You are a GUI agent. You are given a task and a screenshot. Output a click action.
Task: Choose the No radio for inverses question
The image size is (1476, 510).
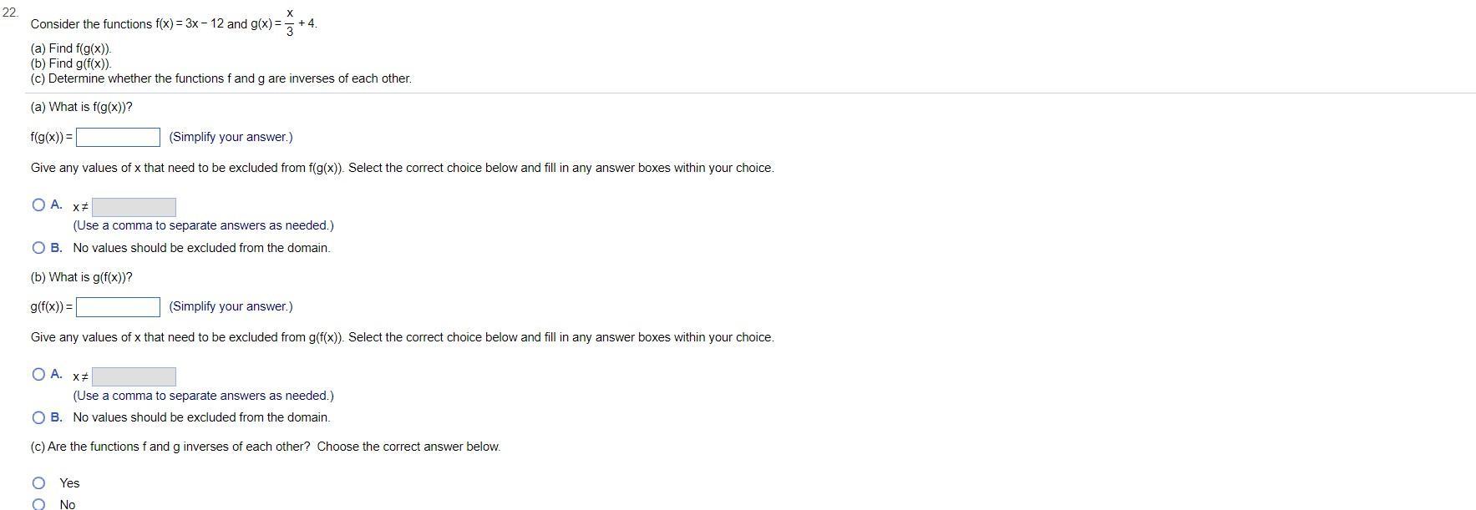tap(38, 504)
